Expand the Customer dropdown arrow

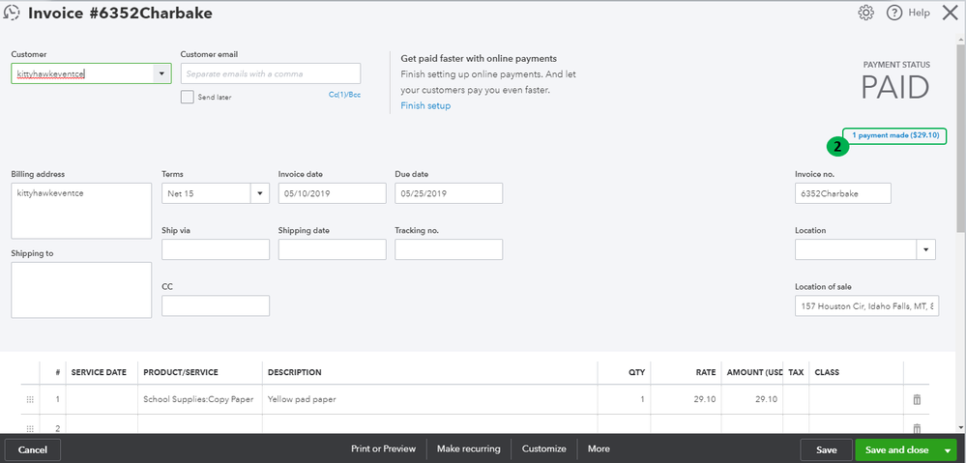point(161,73)
